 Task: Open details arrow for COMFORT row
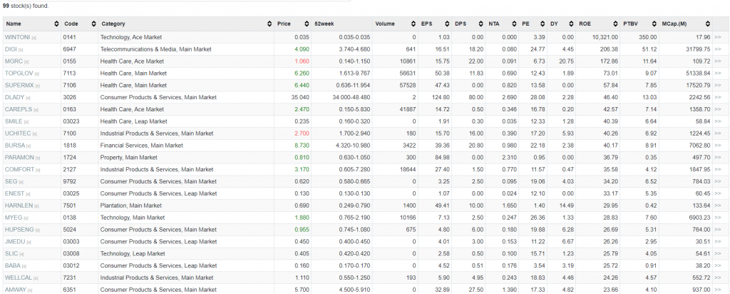point(717,170)
